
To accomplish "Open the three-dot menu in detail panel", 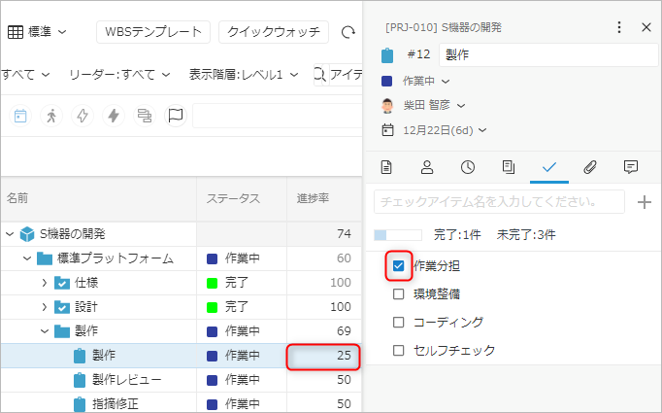I will (x=620, y=27).
